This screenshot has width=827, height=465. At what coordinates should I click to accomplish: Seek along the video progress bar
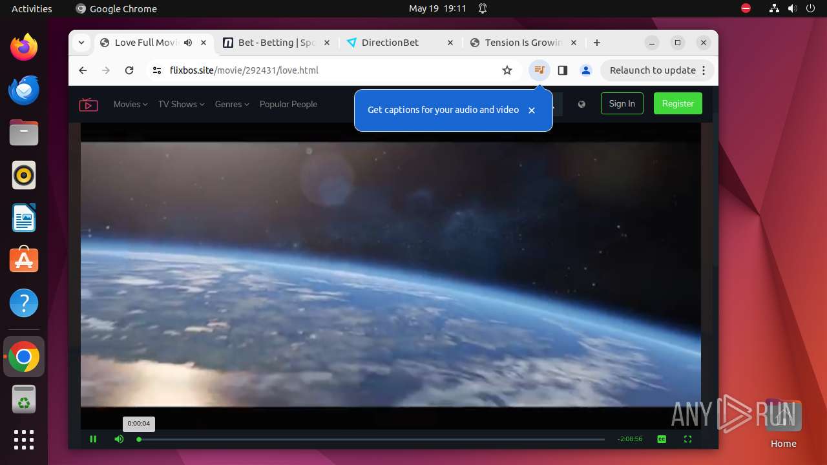coord(372,439)
